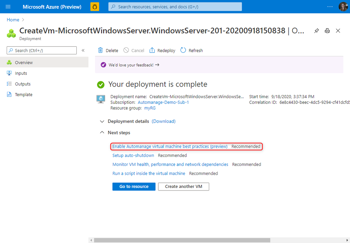Screen dimensions: 350x243
Task: Focus the sidebar Search (Ctrl+/) box
Action: [x=42, y=50]
